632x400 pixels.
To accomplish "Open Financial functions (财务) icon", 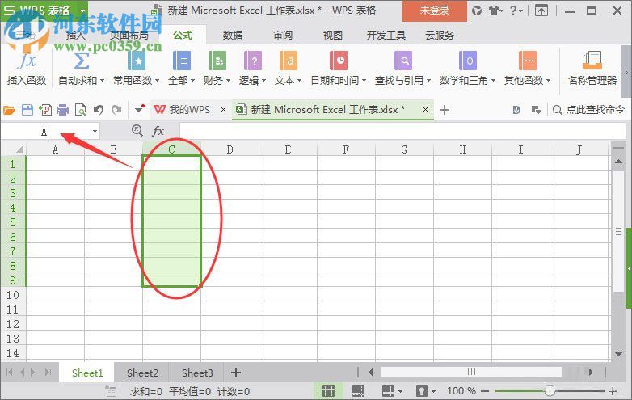I will (217, 61).
